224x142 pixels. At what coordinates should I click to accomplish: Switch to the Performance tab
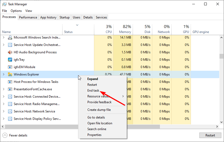[28, 17]
